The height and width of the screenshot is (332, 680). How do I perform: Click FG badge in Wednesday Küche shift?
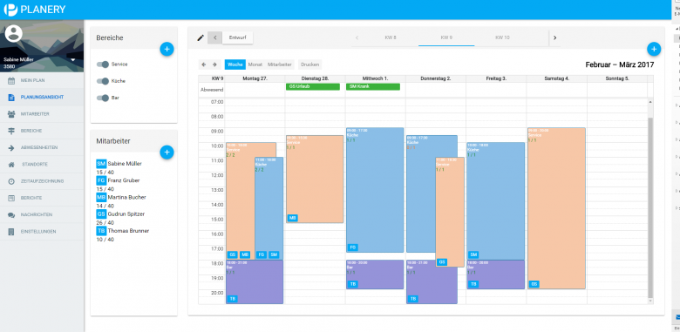pyautogui.click(x=353, y=247)
